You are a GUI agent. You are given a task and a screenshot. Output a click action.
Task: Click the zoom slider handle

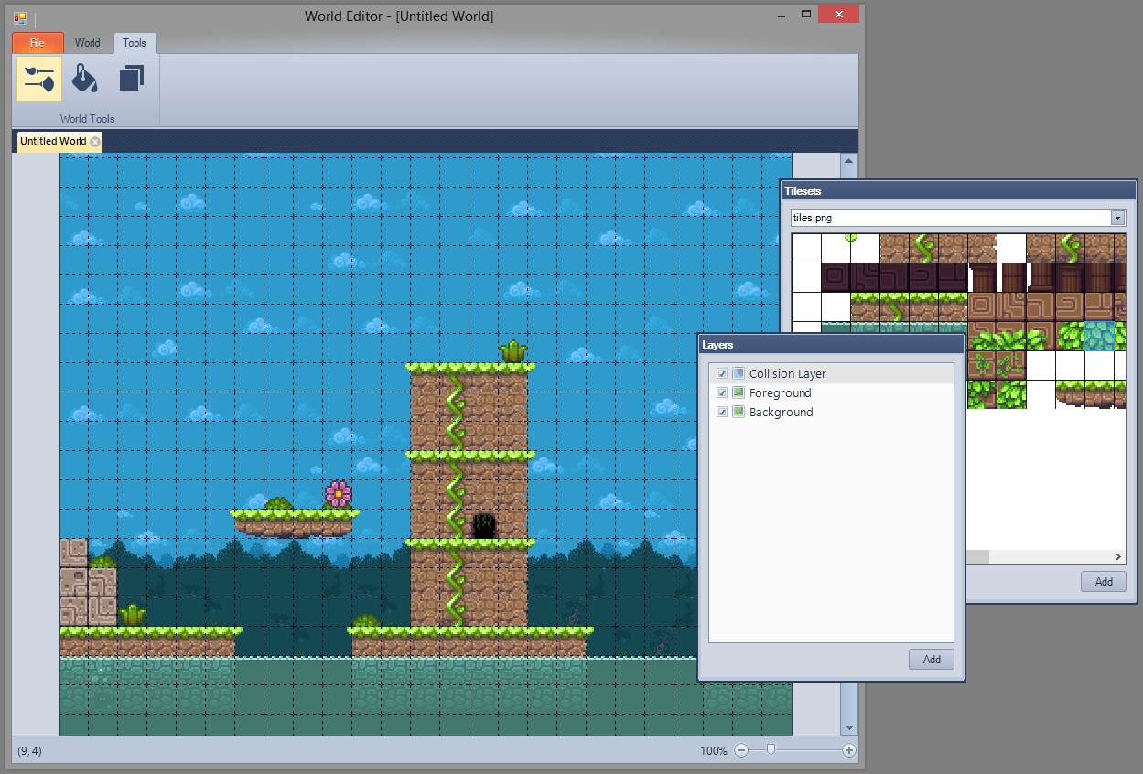pyautogui.click(x=771, y=750)
